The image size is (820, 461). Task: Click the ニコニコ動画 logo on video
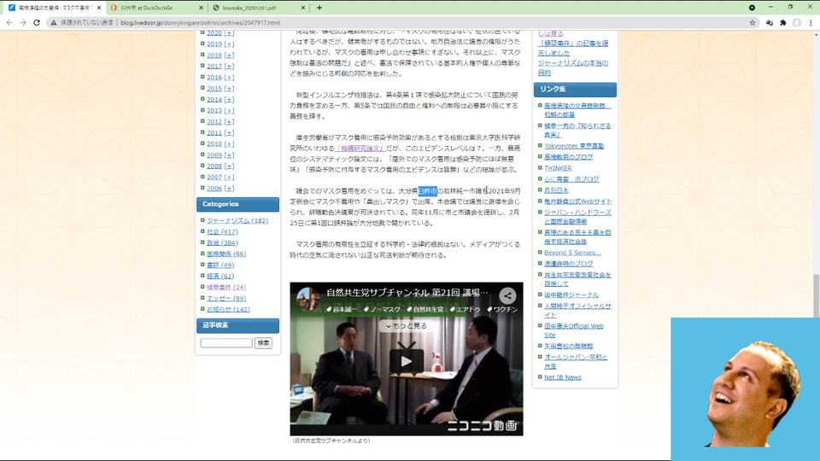(482, 425)
